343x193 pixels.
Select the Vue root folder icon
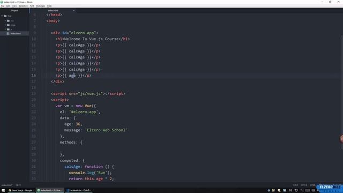(x=5, y=16)
